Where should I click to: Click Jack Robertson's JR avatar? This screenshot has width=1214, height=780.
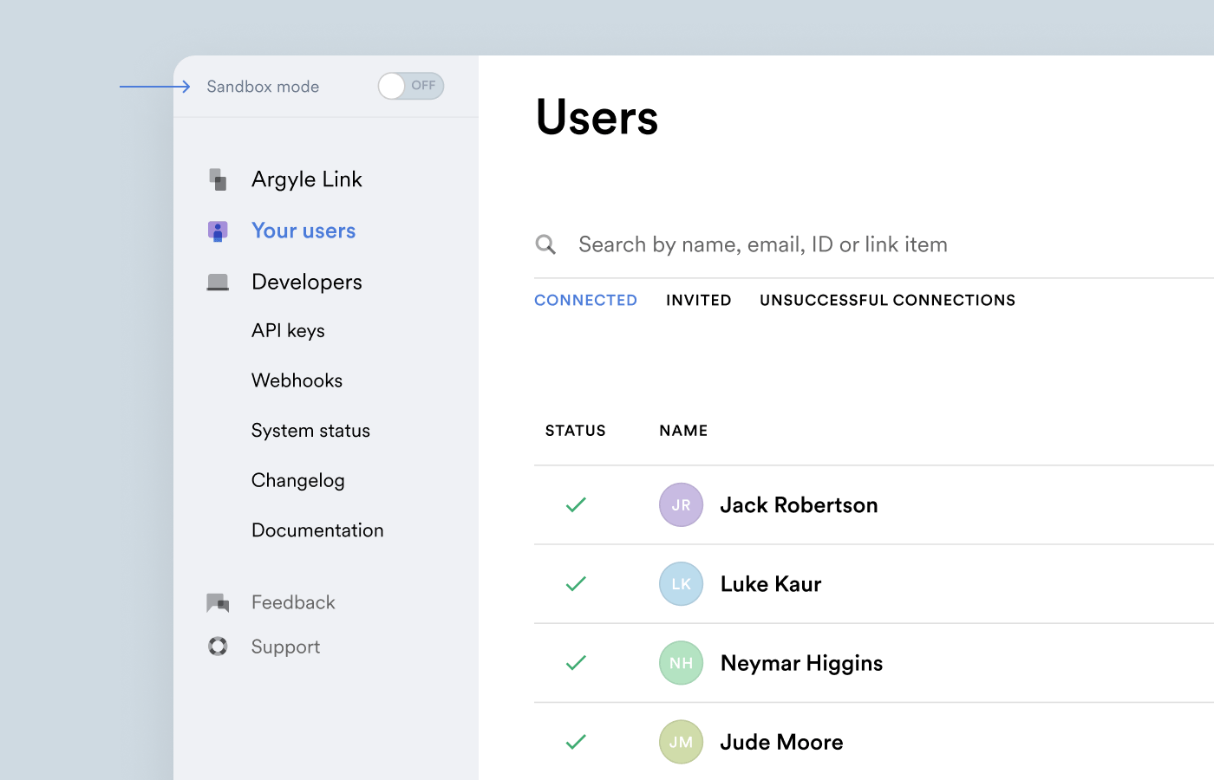[681, 505]
